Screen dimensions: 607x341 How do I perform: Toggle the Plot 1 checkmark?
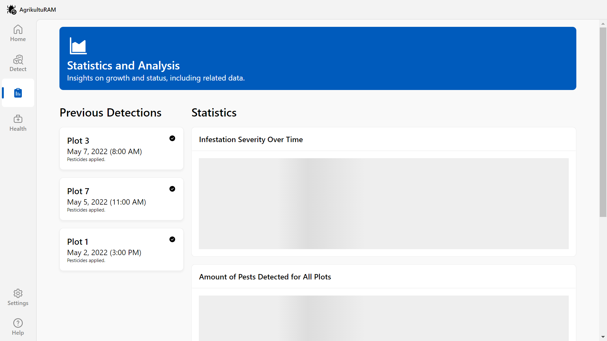coord(172,239)
